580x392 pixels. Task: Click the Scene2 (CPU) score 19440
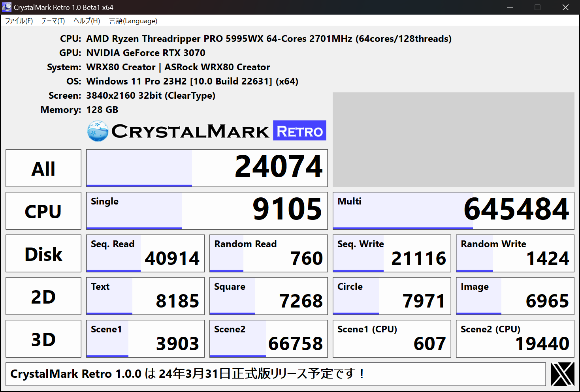[x=515, y=339]
